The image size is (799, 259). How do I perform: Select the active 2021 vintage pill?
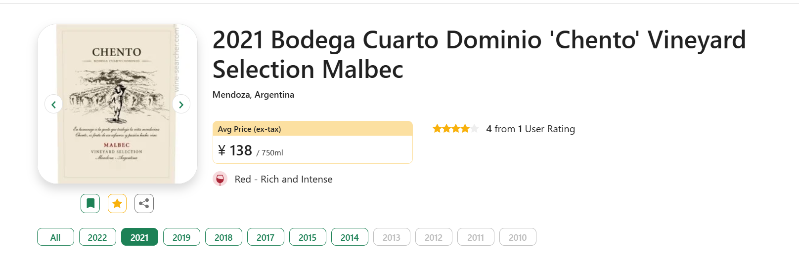[x=139, y=237]
